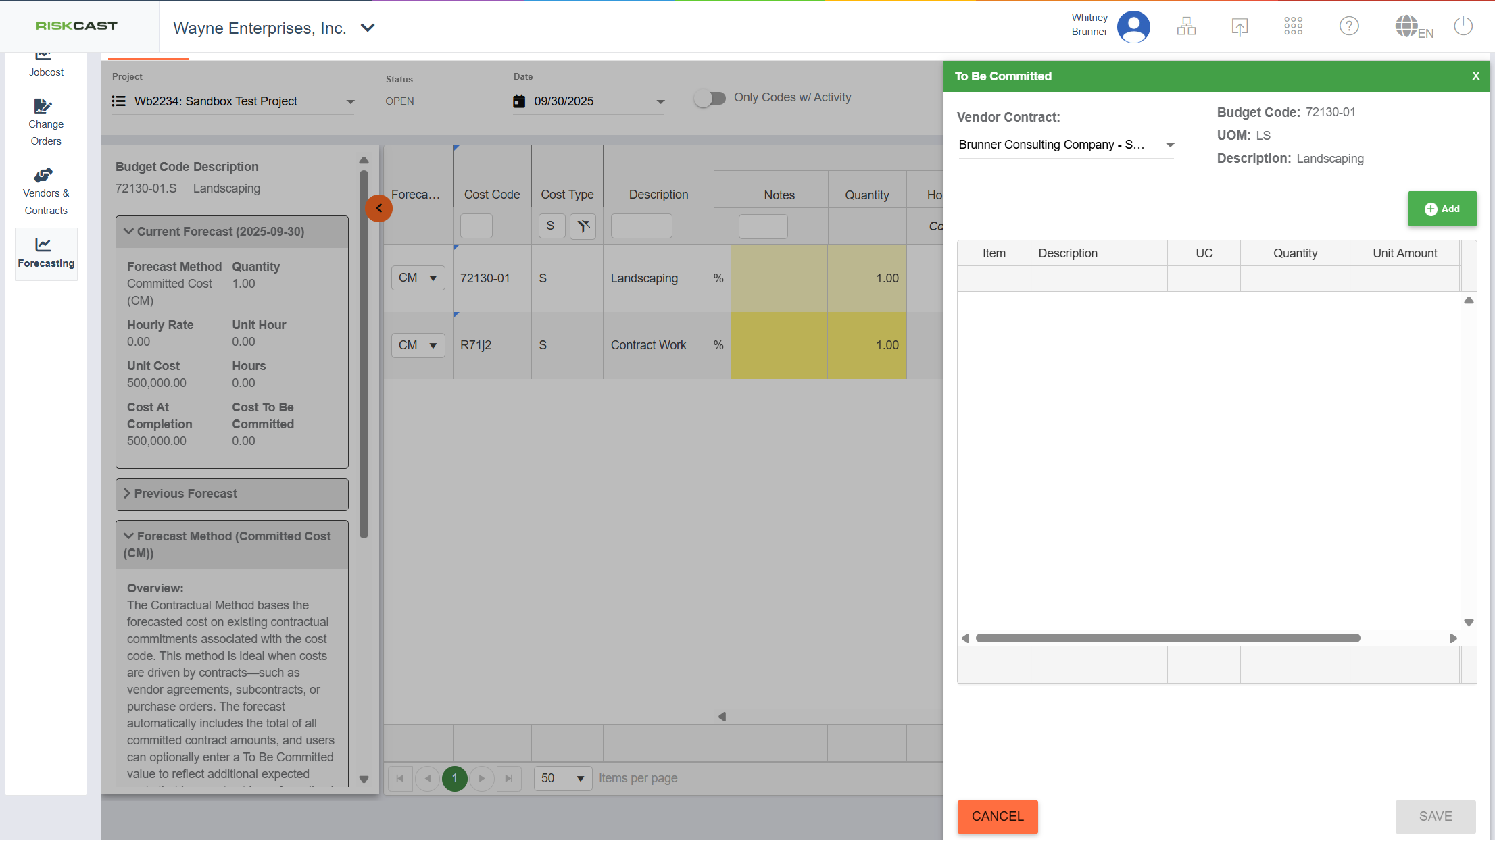Open Change Orders in sidebar

45,122
